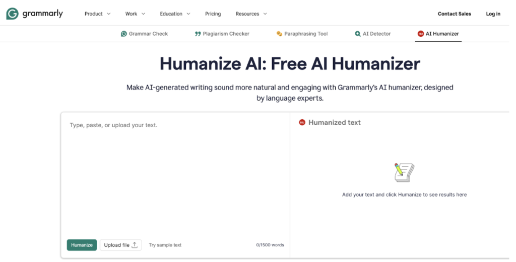
Task: Expand the Work dropdown menu
Action: (135, 14)
